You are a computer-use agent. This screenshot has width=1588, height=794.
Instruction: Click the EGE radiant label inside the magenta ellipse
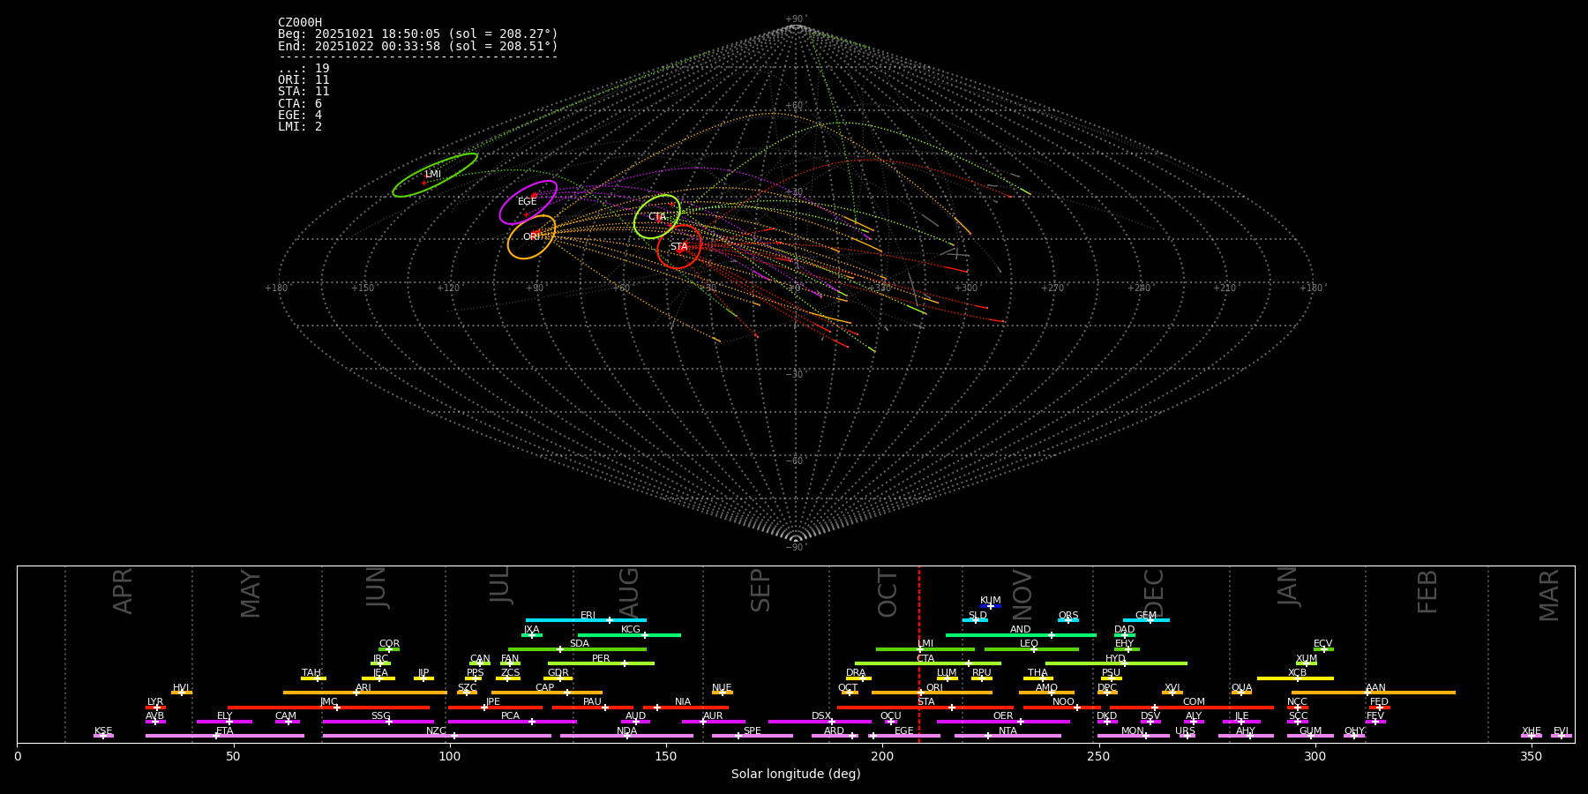527,202
